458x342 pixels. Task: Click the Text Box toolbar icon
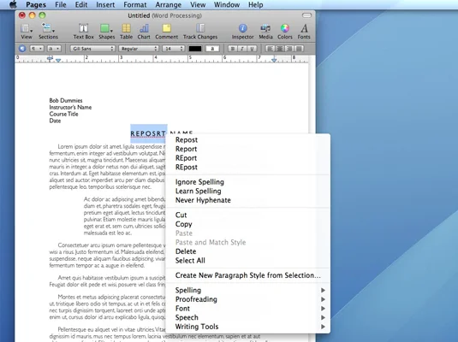pos(84,32)
